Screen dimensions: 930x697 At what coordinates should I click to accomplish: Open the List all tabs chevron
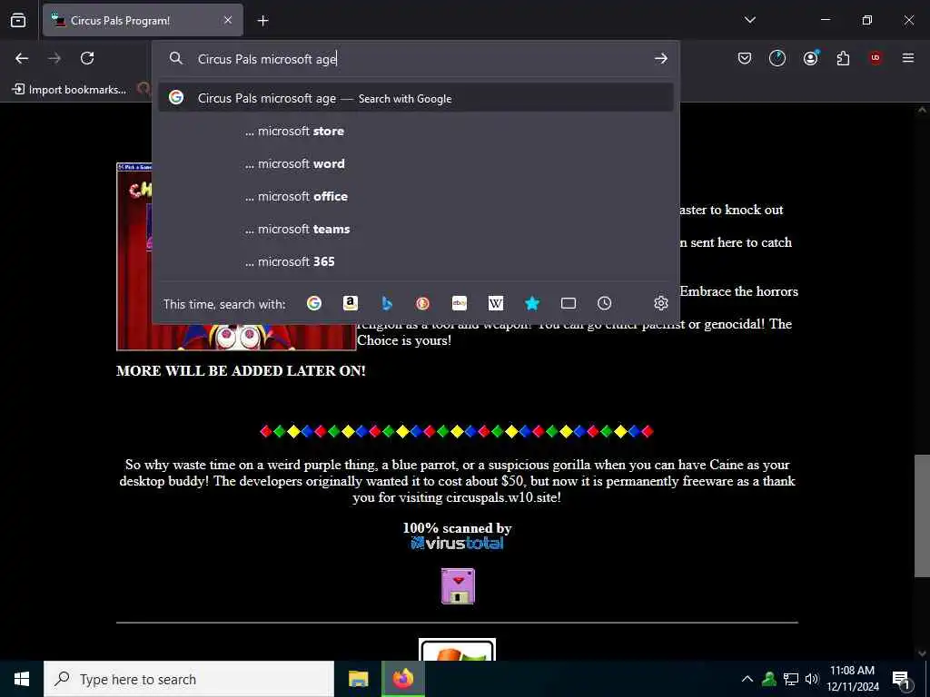click(749, 20)
